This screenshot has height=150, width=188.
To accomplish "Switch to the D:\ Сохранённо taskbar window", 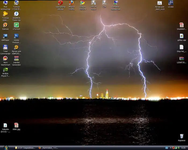I will tap(25, 148).
